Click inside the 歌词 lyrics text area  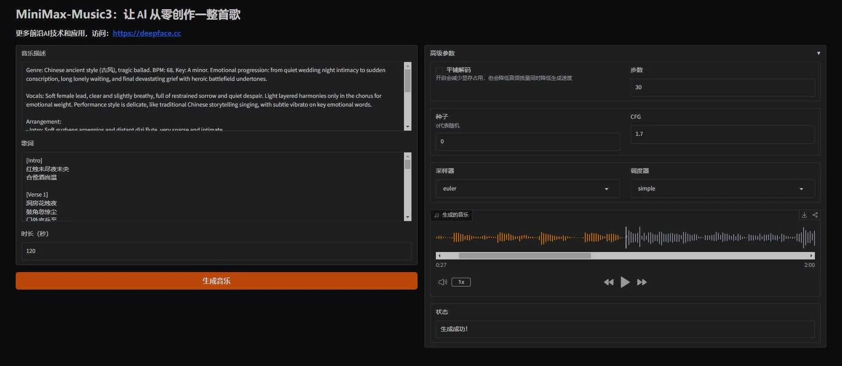tap(213, 186)
